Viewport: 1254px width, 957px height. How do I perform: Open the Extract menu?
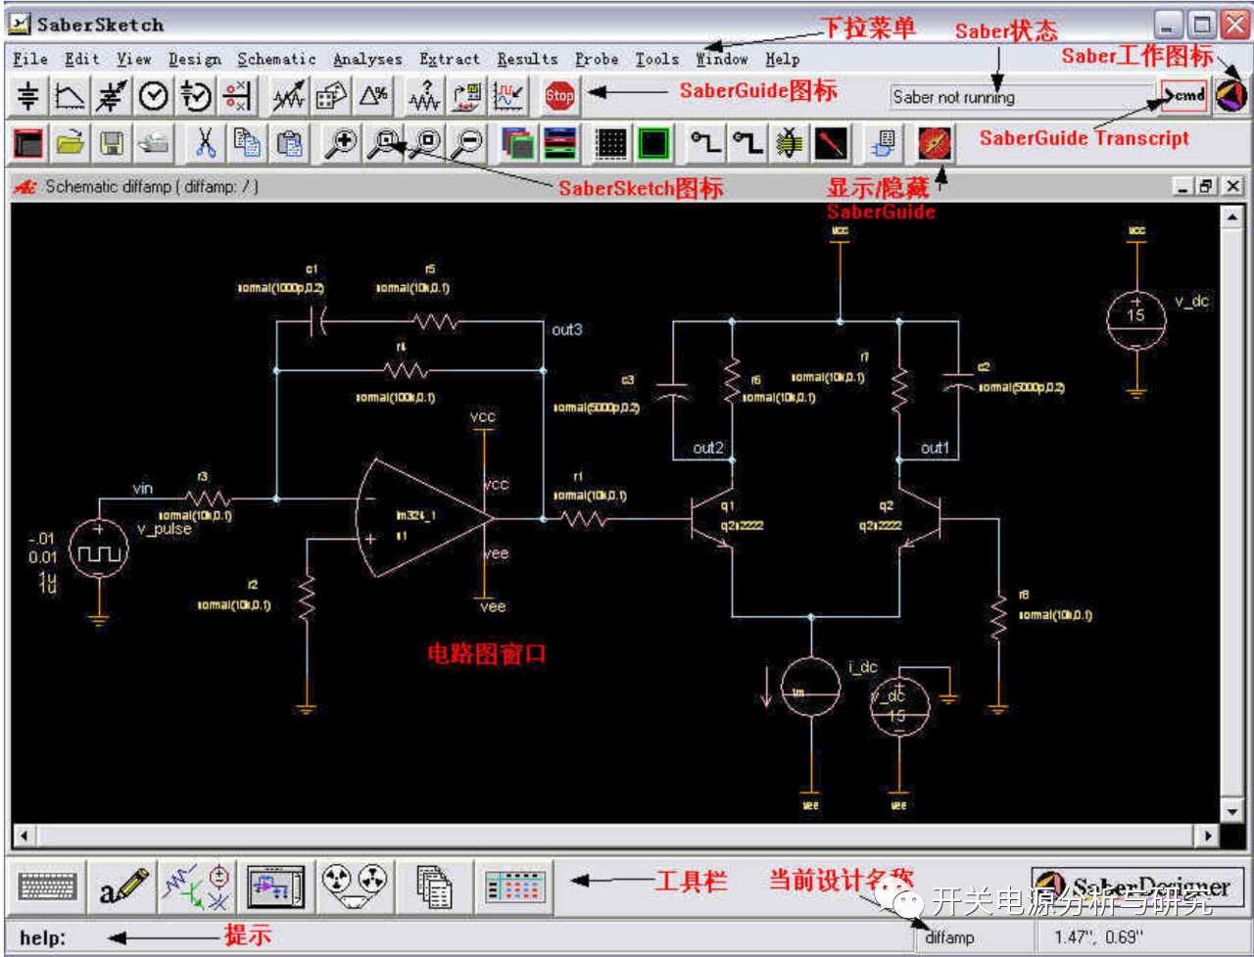tap(450, 59)
